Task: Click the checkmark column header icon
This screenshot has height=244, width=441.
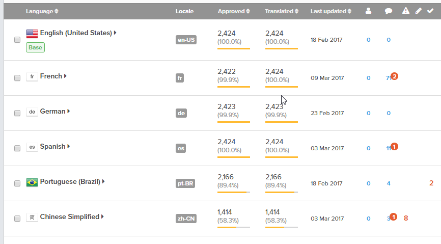Action: click(430, 11)
